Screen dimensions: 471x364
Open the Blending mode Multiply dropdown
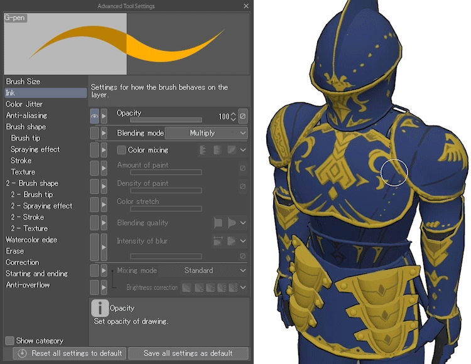tap(207, 133)
